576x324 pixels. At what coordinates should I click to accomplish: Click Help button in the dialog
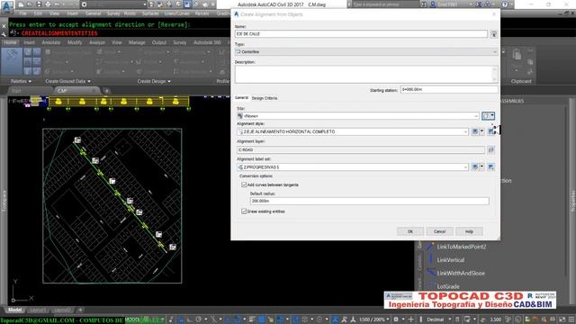[x=469, y=231]
